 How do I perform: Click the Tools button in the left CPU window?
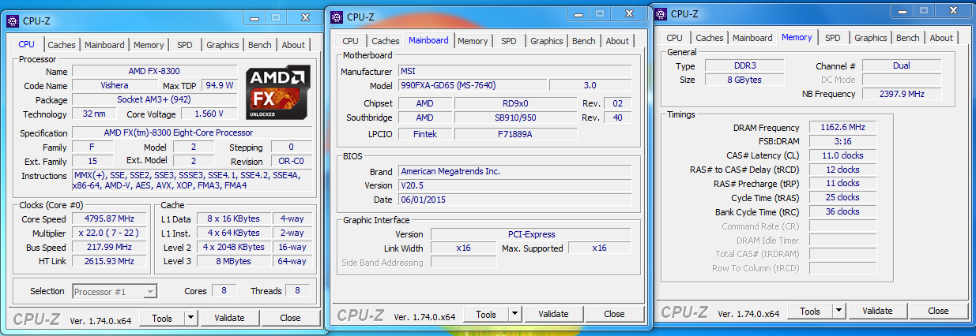(x=162, y=318)
